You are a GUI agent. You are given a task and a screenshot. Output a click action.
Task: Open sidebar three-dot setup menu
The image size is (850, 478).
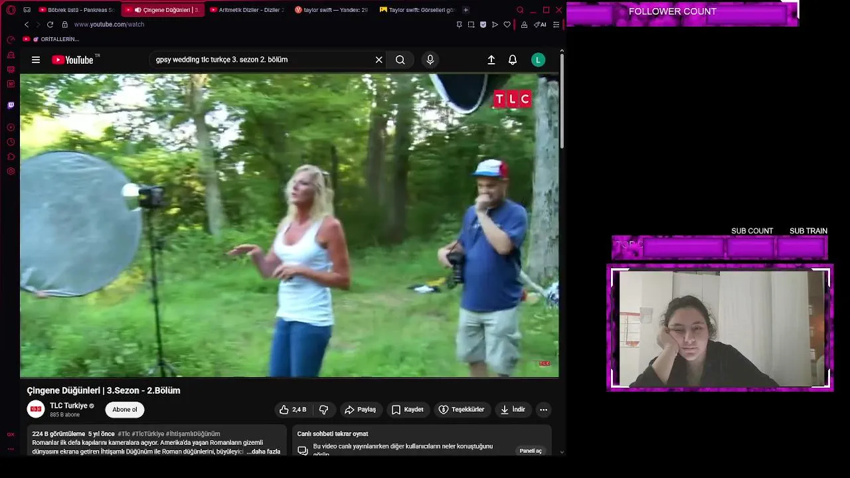point(11,449)
